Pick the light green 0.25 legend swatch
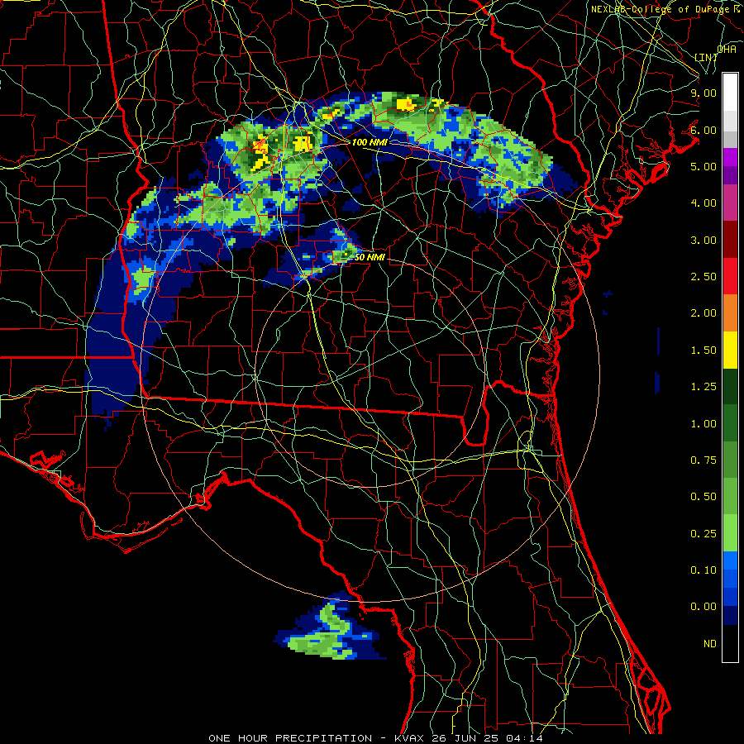The width and height of the screenshot is (744, 744). point(730,533)
